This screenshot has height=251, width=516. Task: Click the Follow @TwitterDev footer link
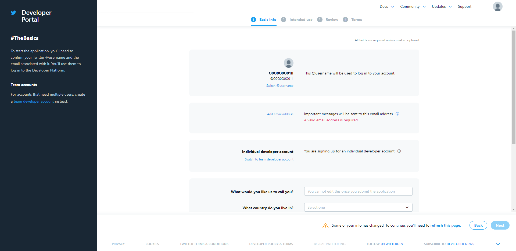tap(385, 244)
